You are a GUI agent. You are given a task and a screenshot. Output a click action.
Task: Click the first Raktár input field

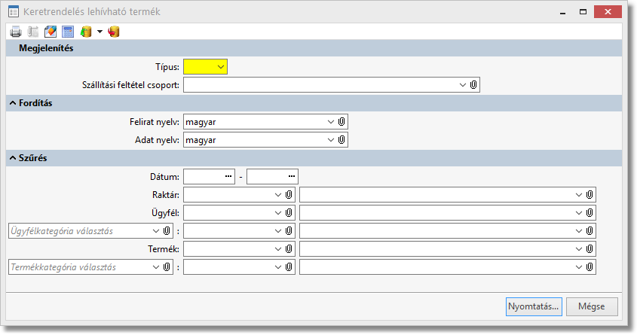(228, 194)
